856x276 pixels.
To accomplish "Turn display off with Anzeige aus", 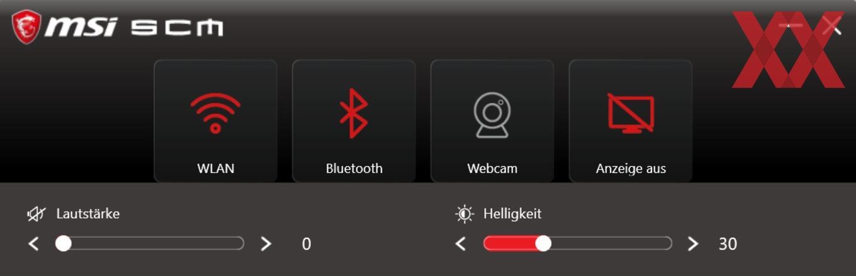I will 631,168.
